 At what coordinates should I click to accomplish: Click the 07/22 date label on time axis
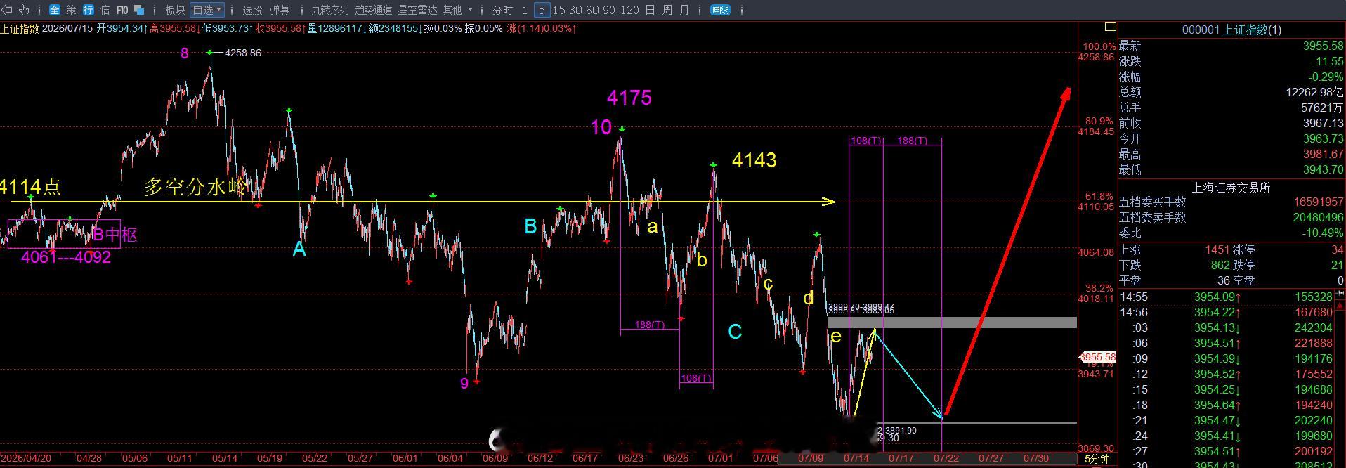[x=946, y=458]
